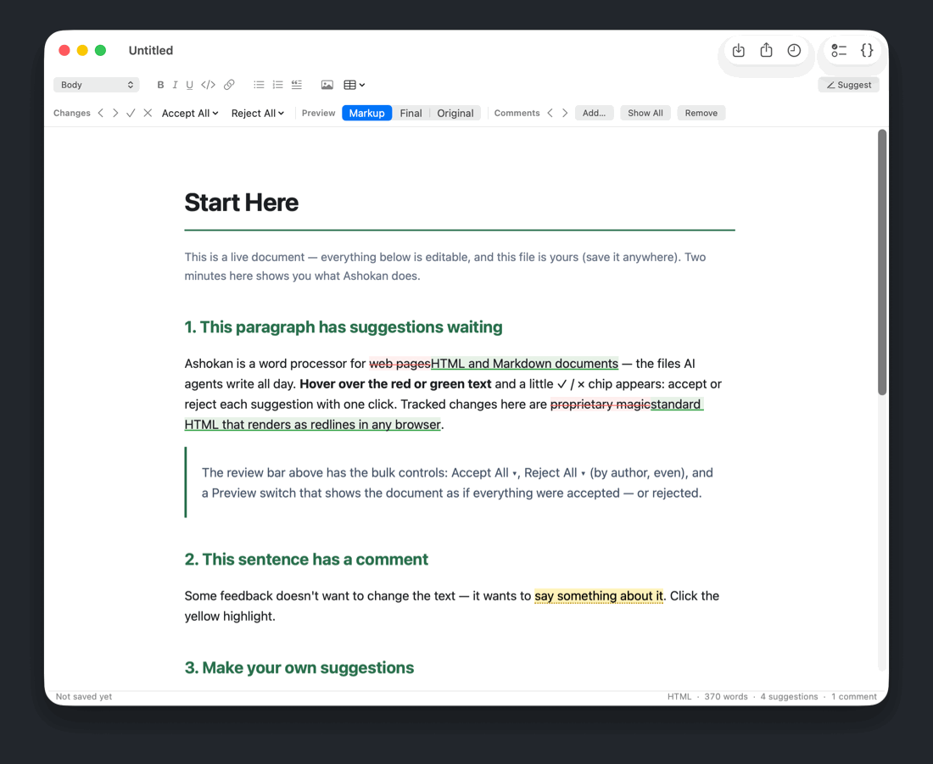Insert a hyperlink with link icon
This screenshot has height=764, width=933.
tap(229, 85)
